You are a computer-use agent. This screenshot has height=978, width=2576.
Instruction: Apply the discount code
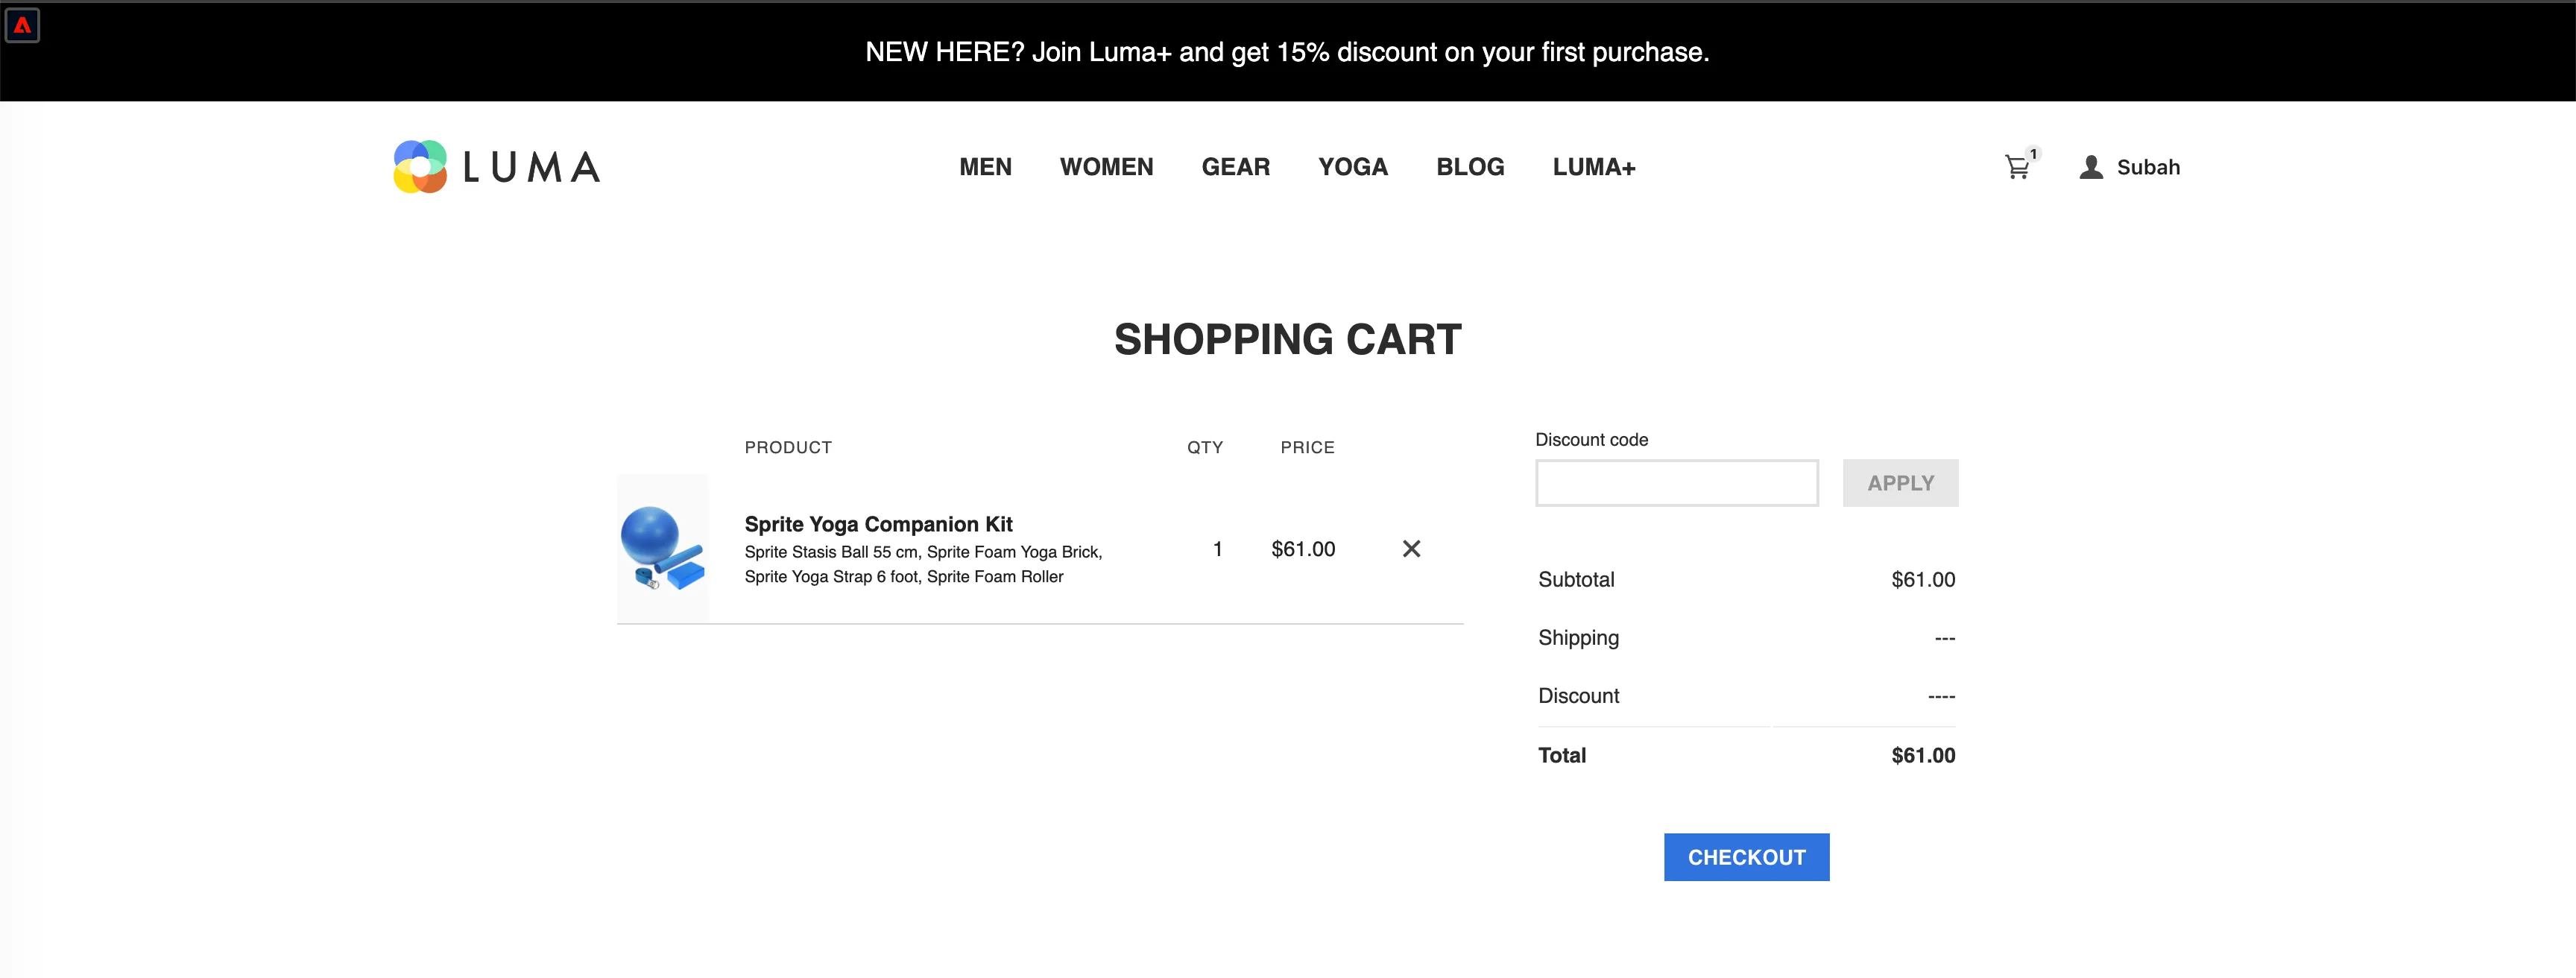click(x=1900, y=483)
